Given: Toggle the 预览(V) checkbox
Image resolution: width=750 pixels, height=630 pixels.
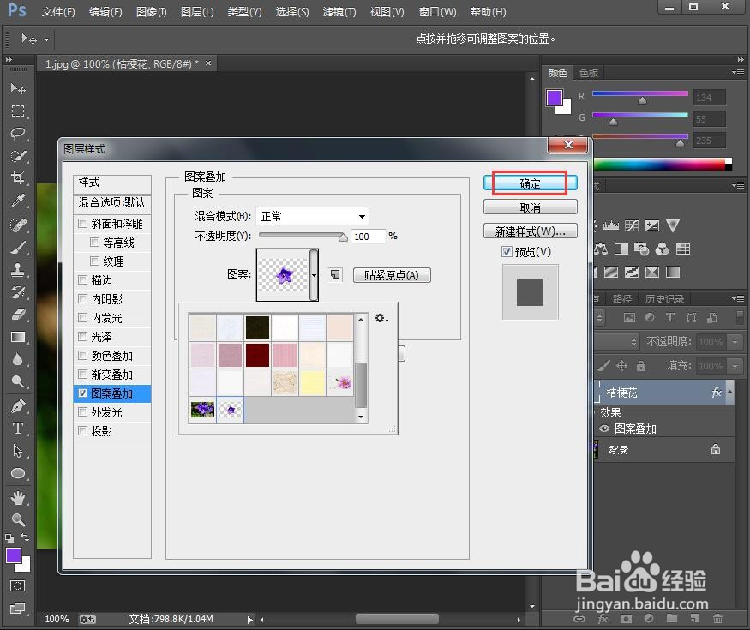Looking at the screenshot, I should pyautogui.click(x=507, y=252).
